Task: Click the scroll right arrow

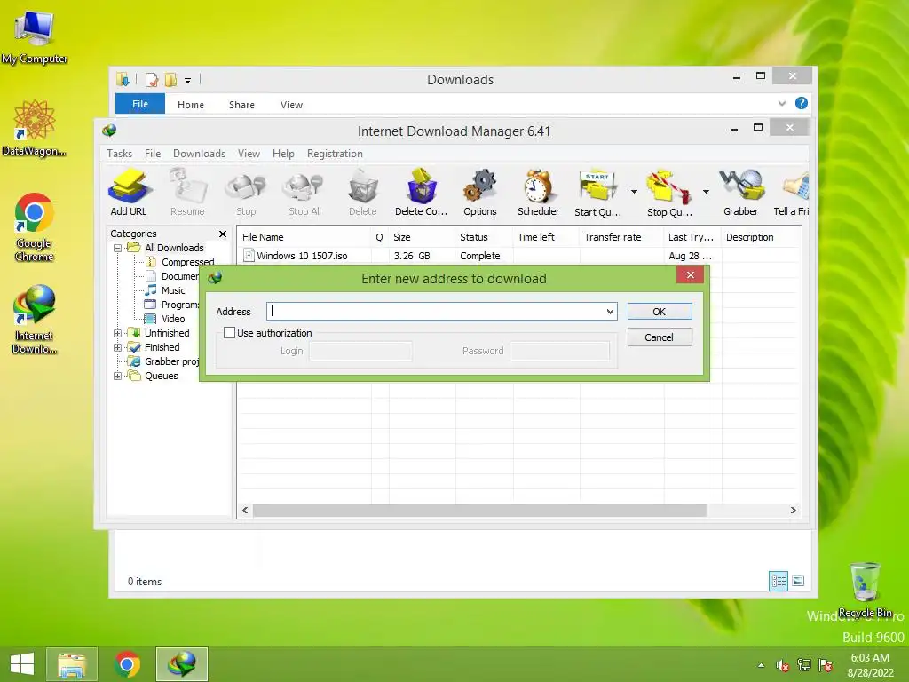Action: 793,511
